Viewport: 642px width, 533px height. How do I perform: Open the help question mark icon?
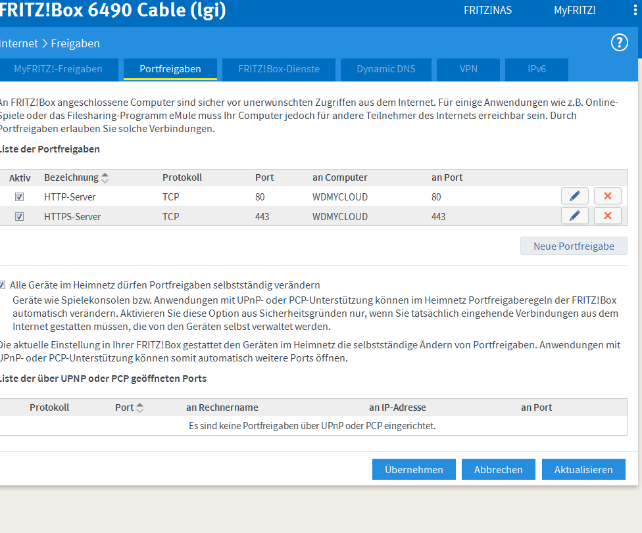(620, 43)
